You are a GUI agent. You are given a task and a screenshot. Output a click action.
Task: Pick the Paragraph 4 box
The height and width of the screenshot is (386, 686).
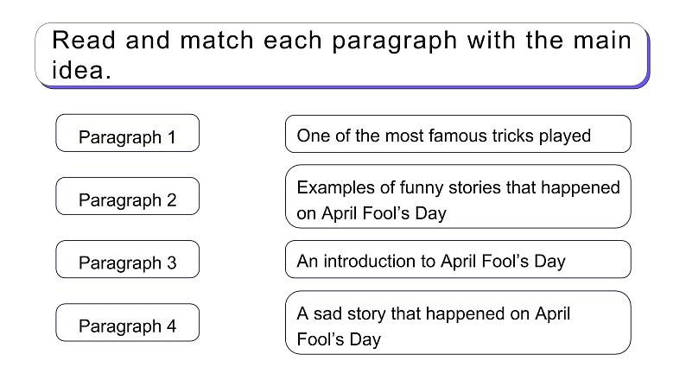(x=127, y=322)
